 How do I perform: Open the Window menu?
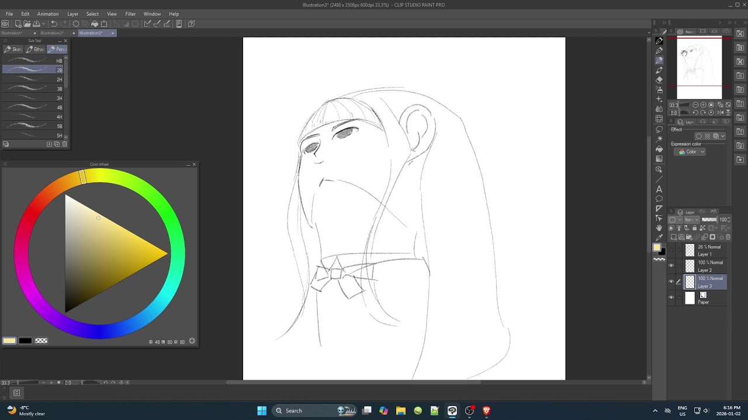pyautogui.click(x=152, y=14)
